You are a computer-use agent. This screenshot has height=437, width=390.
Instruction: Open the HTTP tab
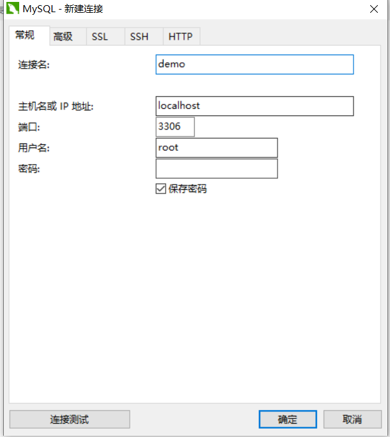tap(182, 37)
